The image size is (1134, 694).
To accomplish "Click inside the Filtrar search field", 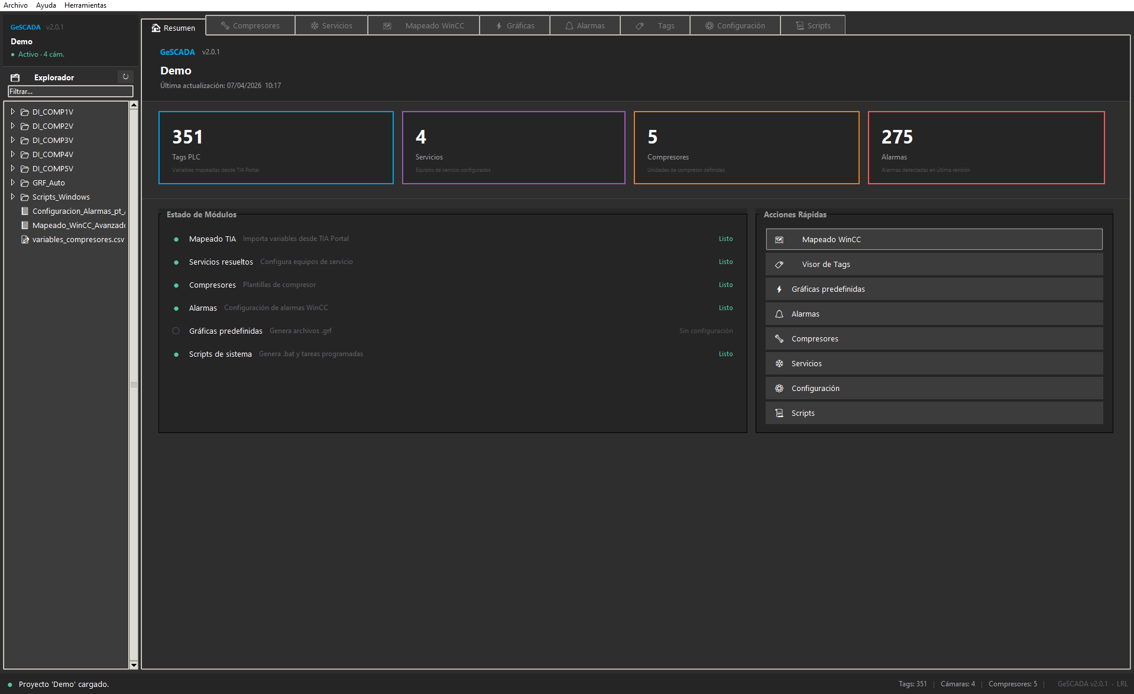I will [70, 91].
